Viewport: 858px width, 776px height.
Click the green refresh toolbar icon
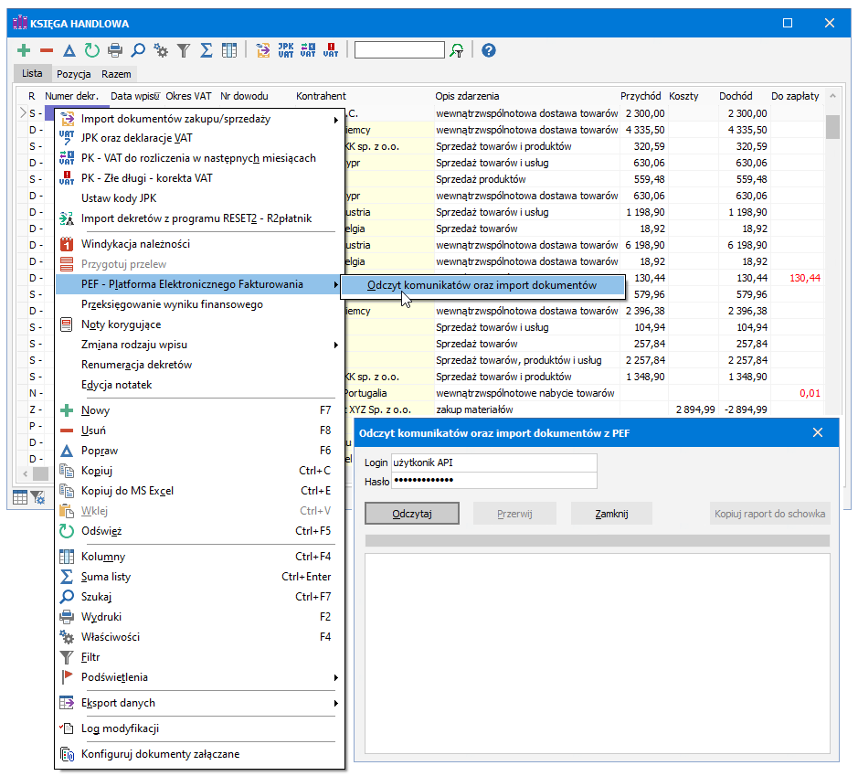coord(92,51)
